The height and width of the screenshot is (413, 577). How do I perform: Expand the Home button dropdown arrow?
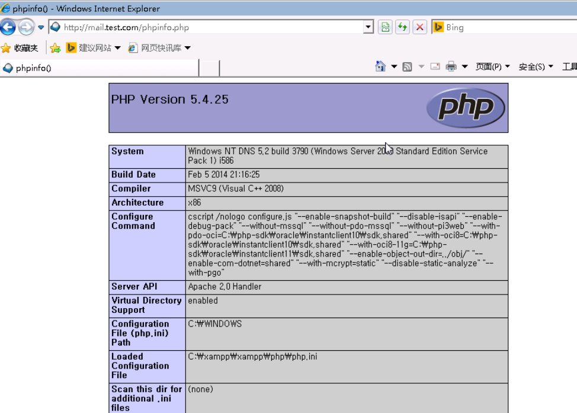click(x=394, y=66)
